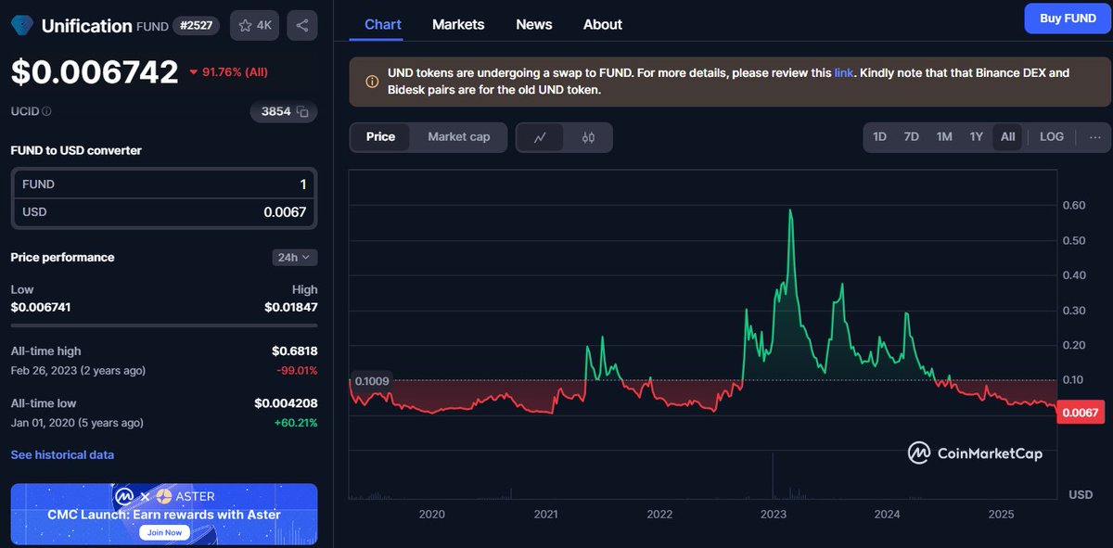1113x548 pixels.
Task: Click the 0.60 y-axis price label
Action: pos(1074,206)
